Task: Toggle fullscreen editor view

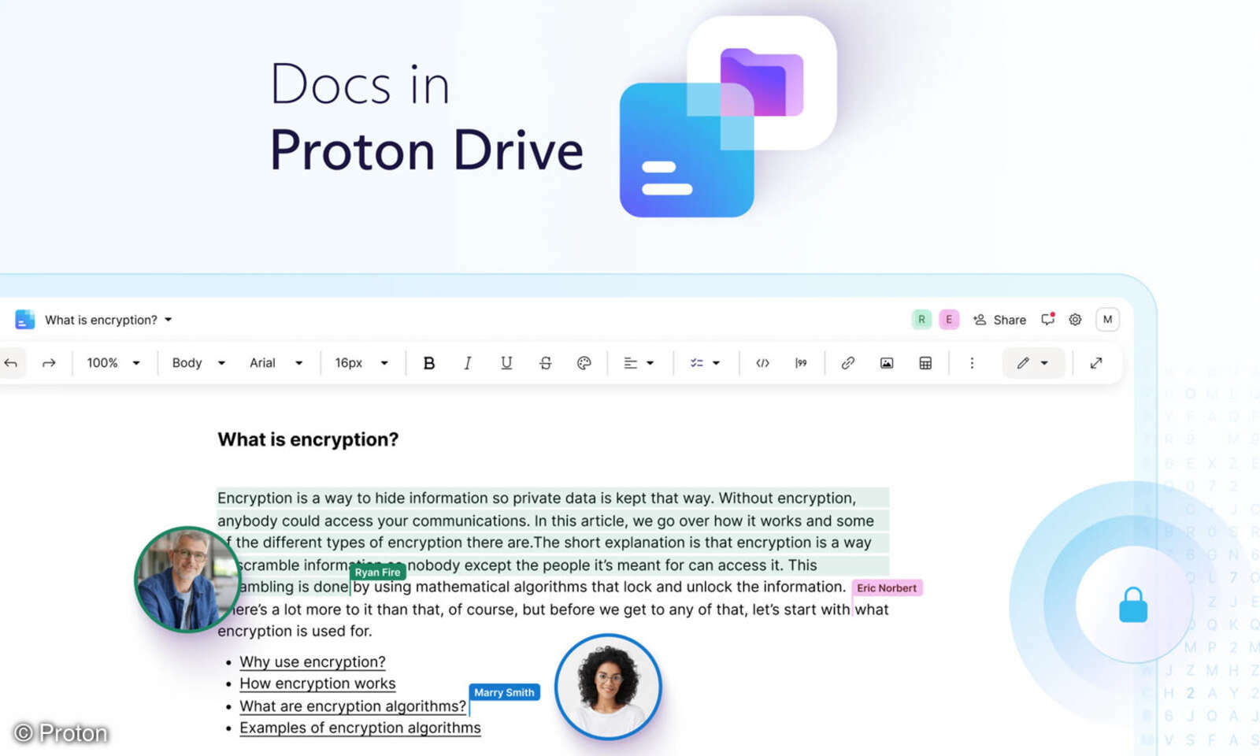Action: tap(1096, 363)
